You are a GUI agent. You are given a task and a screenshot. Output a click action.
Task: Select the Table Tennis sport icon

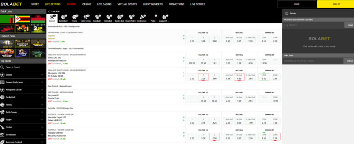(86, 19)
